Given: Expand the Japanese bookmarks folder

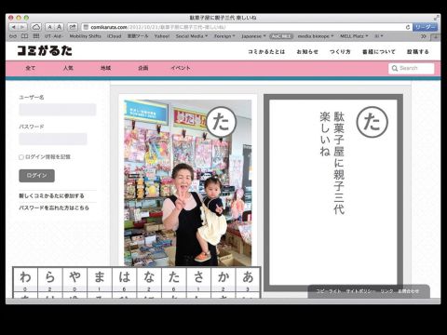Looking at the screenshot, I should coord(253,36).
